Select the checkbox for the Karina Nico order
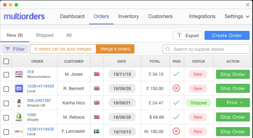 coord(6,103)
